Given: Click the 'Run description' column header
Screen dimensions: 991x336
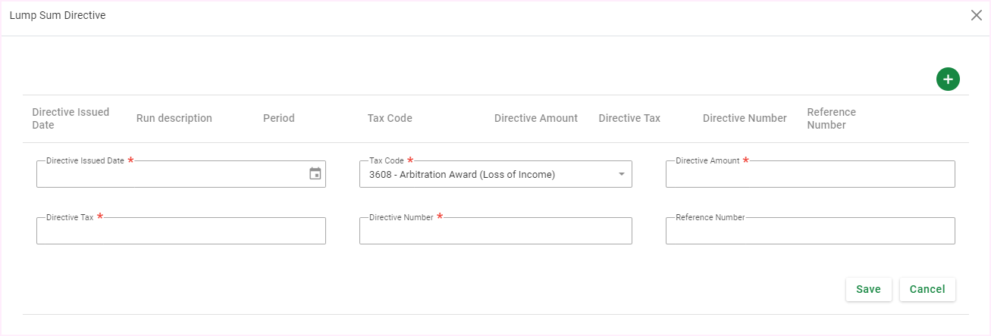Looking at the screenshot, I should [x=174, y=118].
